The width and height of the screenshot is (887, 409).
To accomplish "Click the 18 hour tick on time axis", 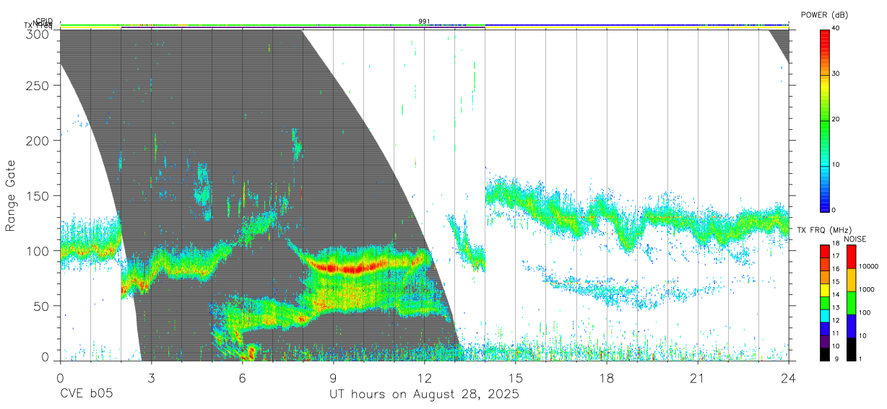I will tap(607, 378).
